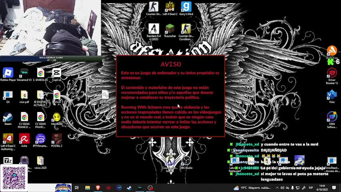Viewport: 341px width, 192px height.
Task: Open Counter-Strike Condition Zero shortcut
Action: pyautogui.click(x=186, y=32)
